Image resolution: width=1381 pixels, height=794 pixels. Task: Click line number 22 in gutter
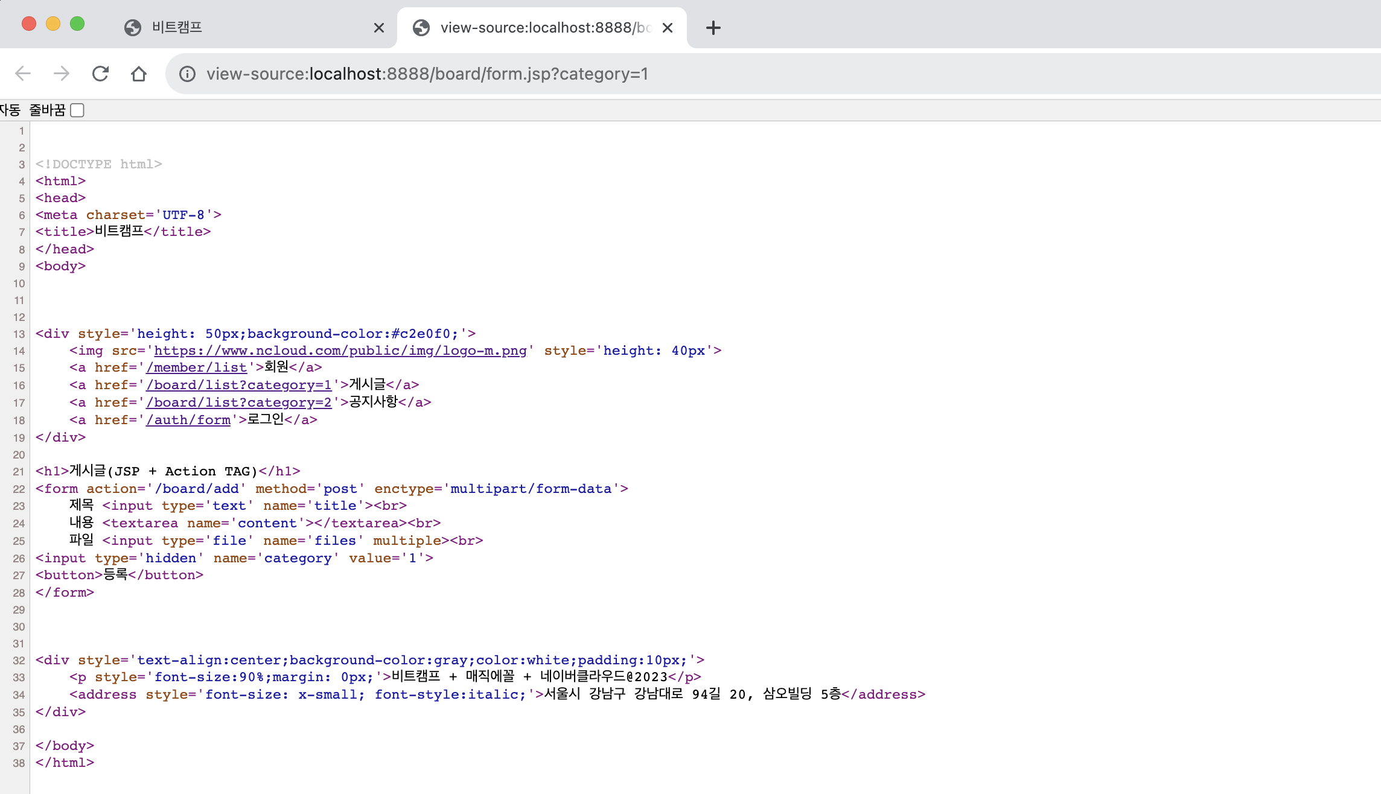click(x=19, y=489)
